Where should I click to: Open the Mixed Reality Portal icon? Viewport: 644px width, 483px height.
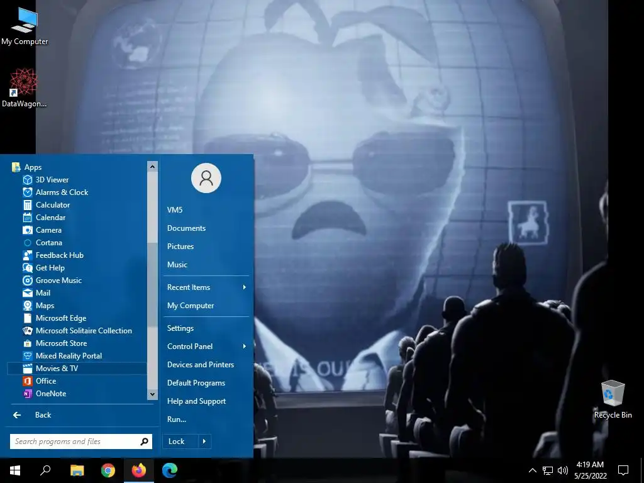[28, 356]
